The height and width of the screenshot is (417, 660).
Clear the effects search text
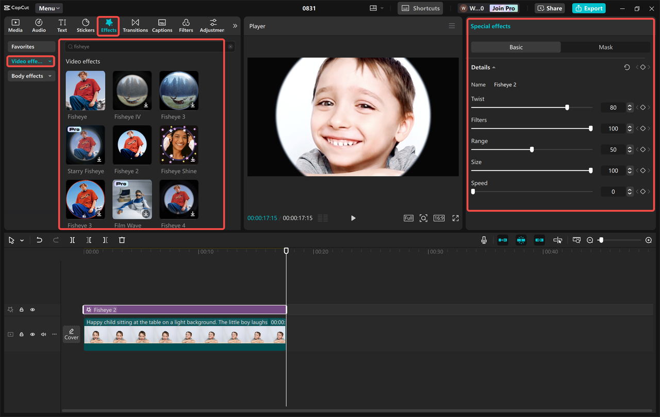[230, 46]
